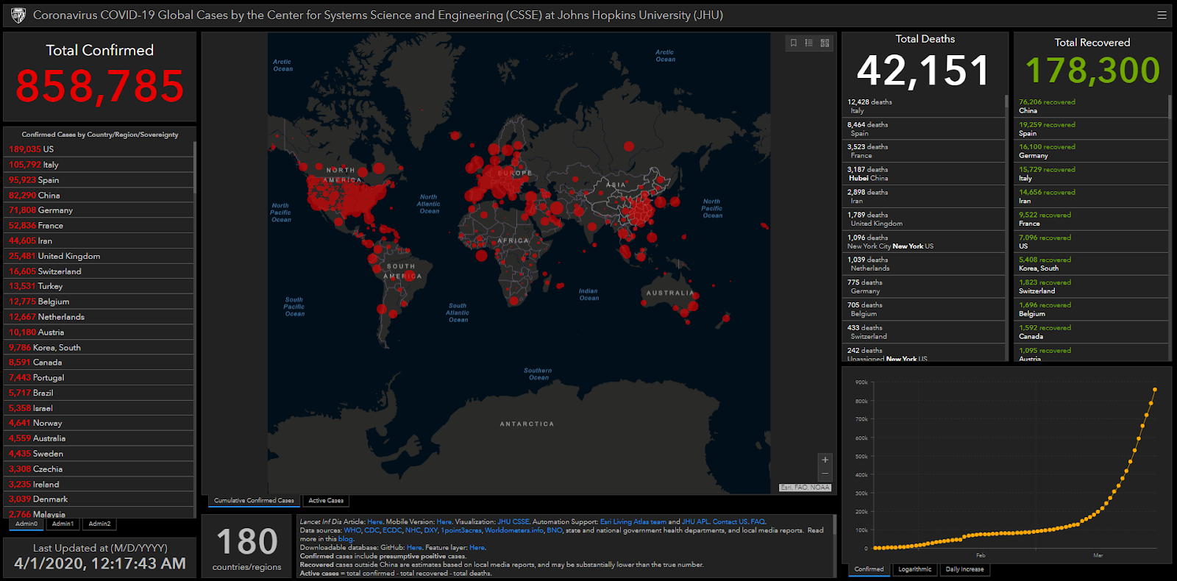
Task: Click the Contact US link
Action: pos(730,521)
